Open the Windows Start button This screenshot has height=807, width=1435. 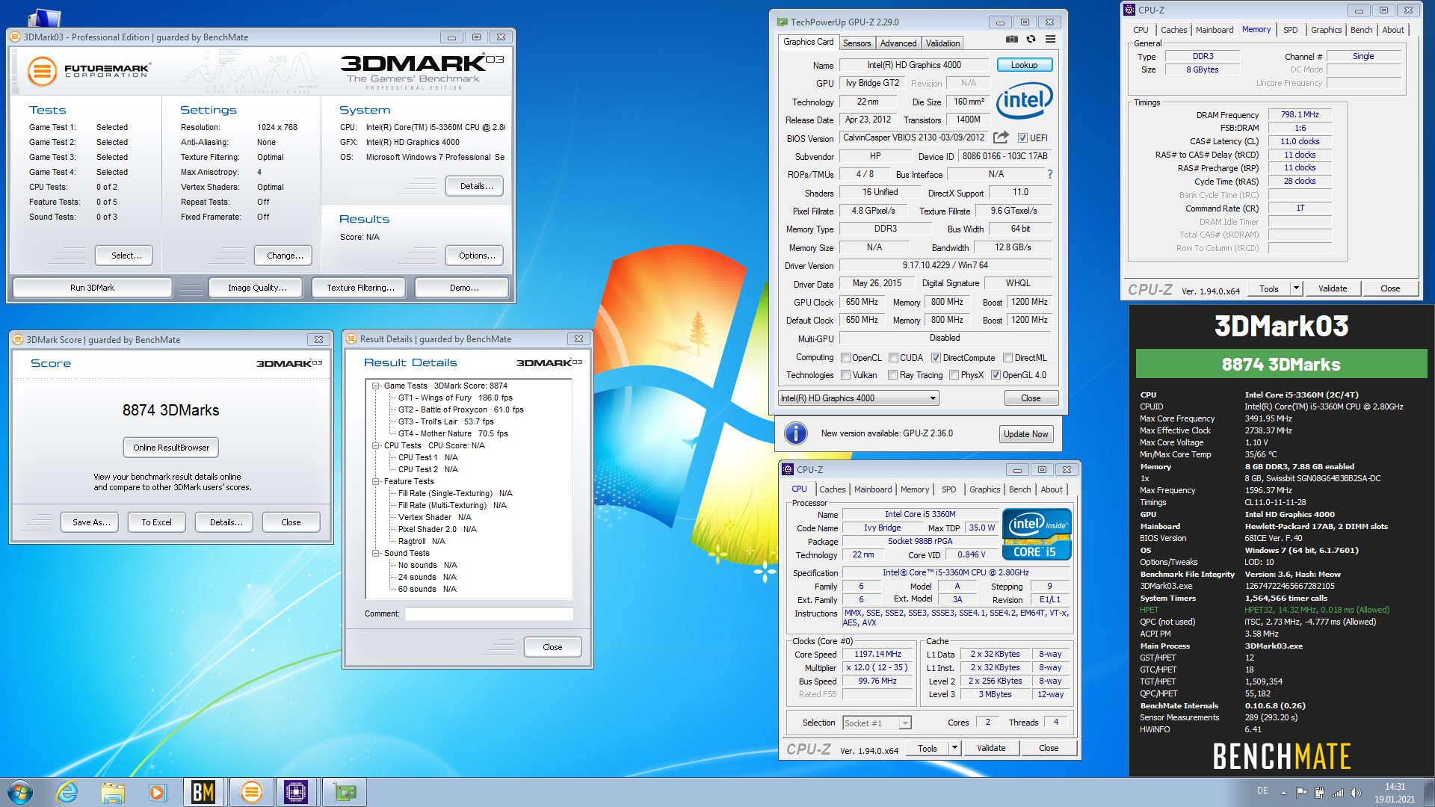point(20,792)
